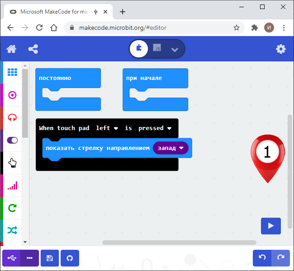Open more download options three dots
The height and width of the screenshot is (271, 294).
(29, 258)
